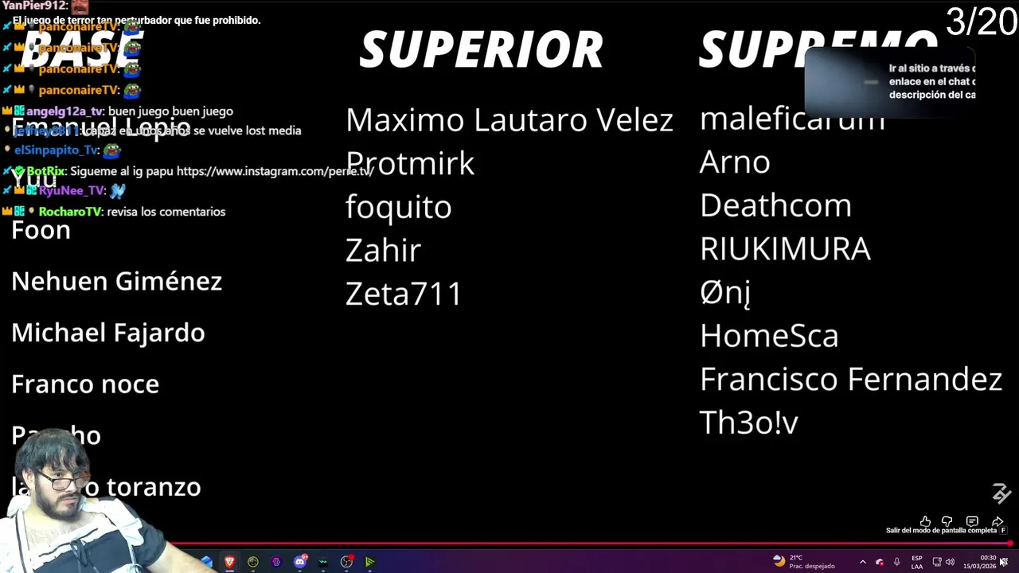Click the "Foon" name

point(41,230)
